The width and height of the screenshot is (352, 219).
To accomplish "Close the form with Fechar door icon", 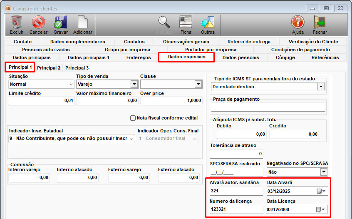I will coord(320,22).
